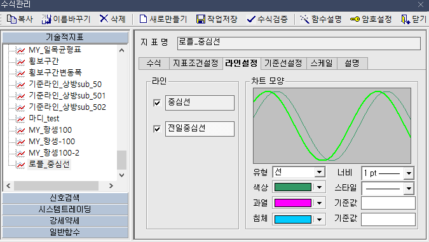The image size is (429, 242).
Task: Click chart icon beside MY_항셍100-2
Action: point(20,153)
